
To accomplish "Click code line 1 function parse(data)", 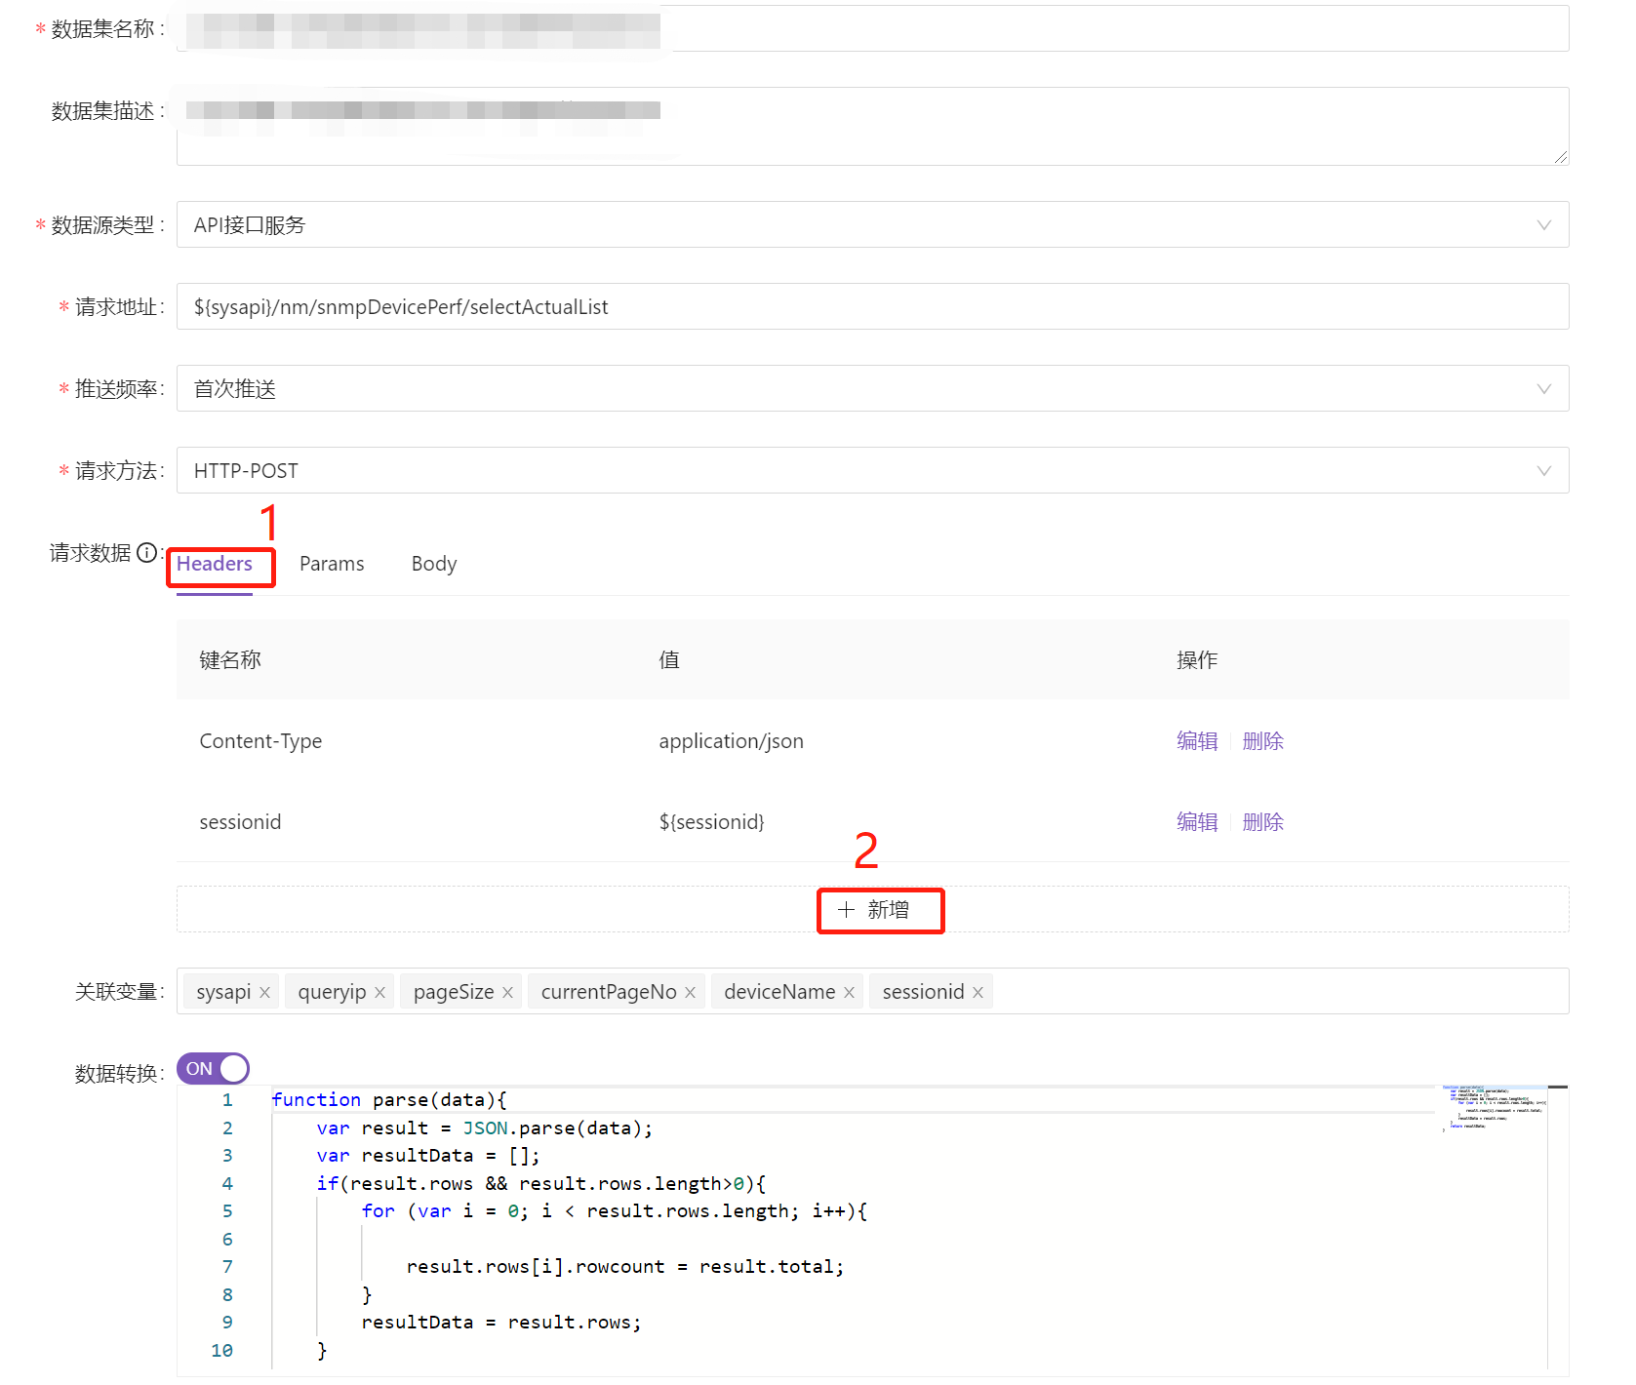I will coord(388,1100).
